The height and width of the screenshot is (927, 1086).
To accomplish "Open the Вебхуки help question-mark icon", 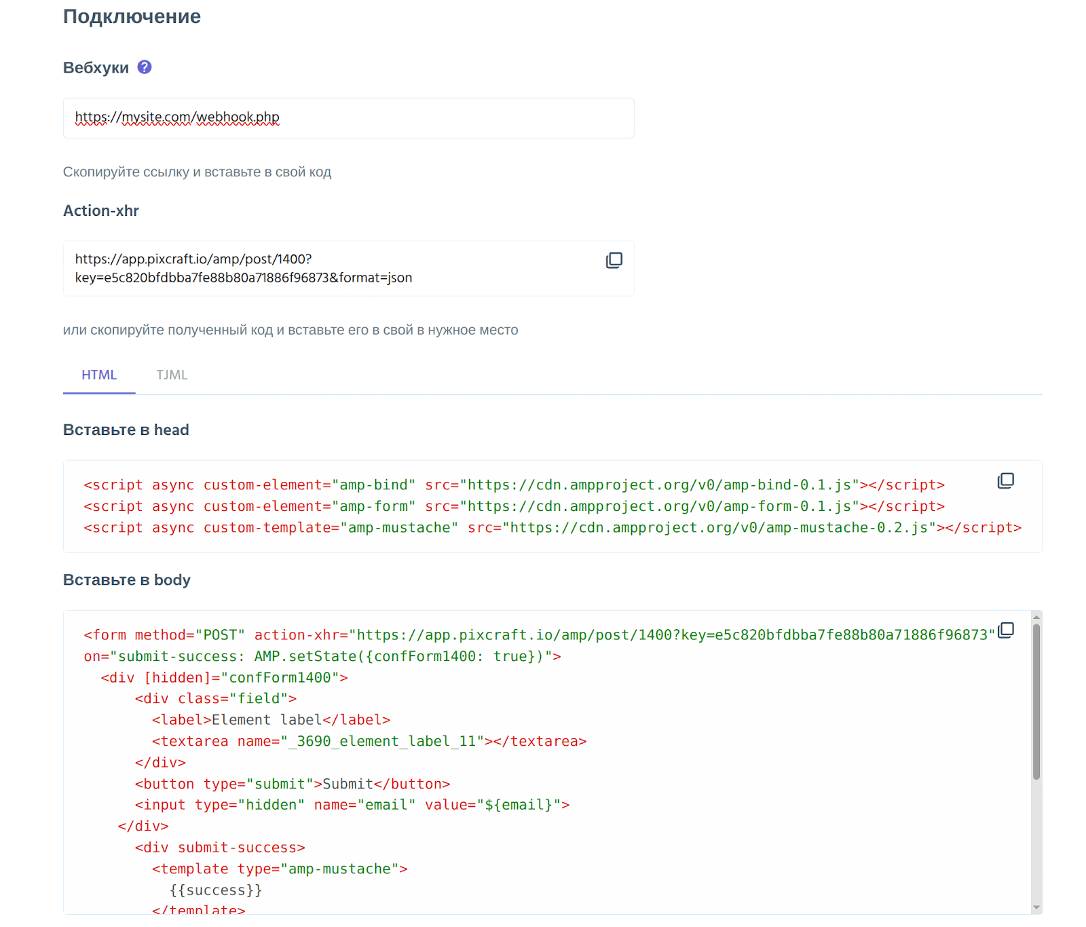I will pyautogui.click(x=145, y=67).
